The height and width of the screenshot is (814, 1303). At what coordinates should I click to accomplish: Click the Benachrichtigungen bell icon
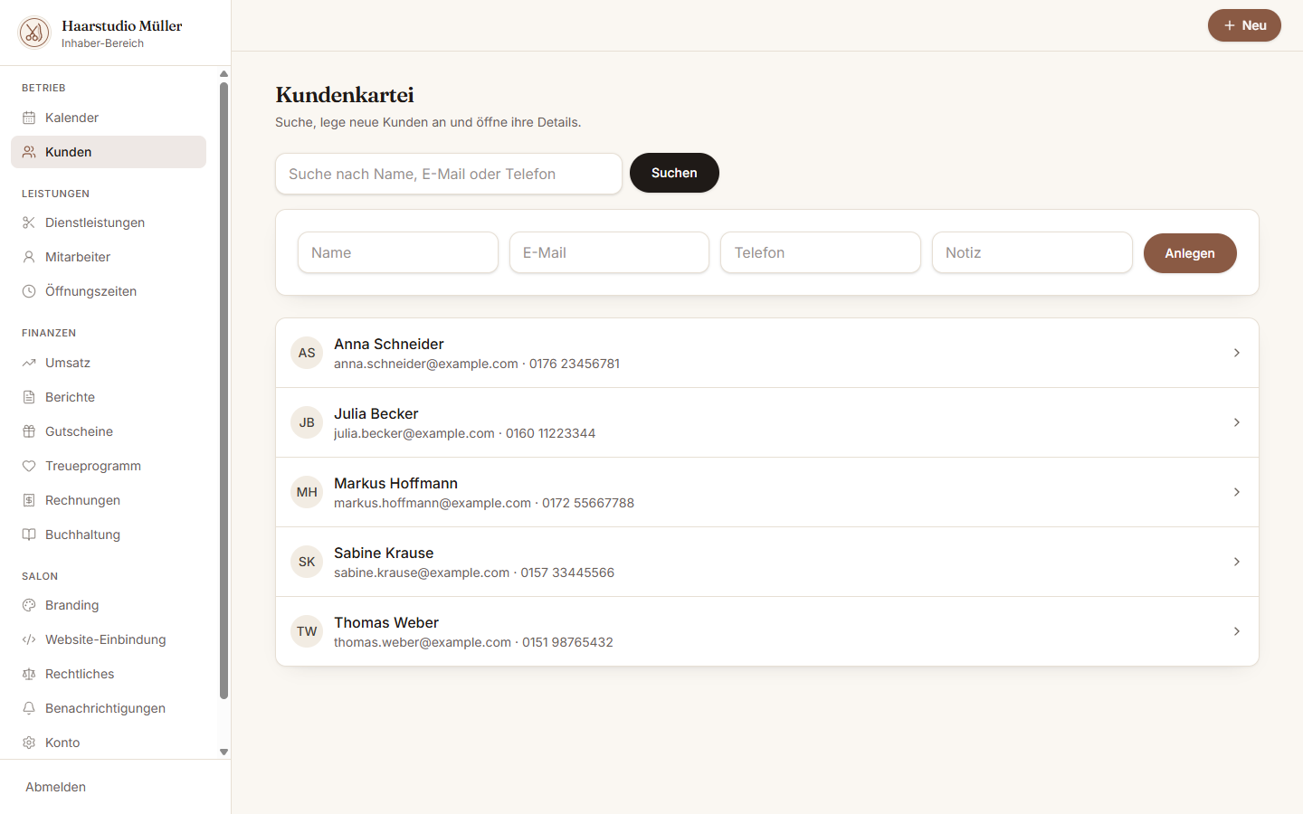pyautogui.click(x=29, y=708)
